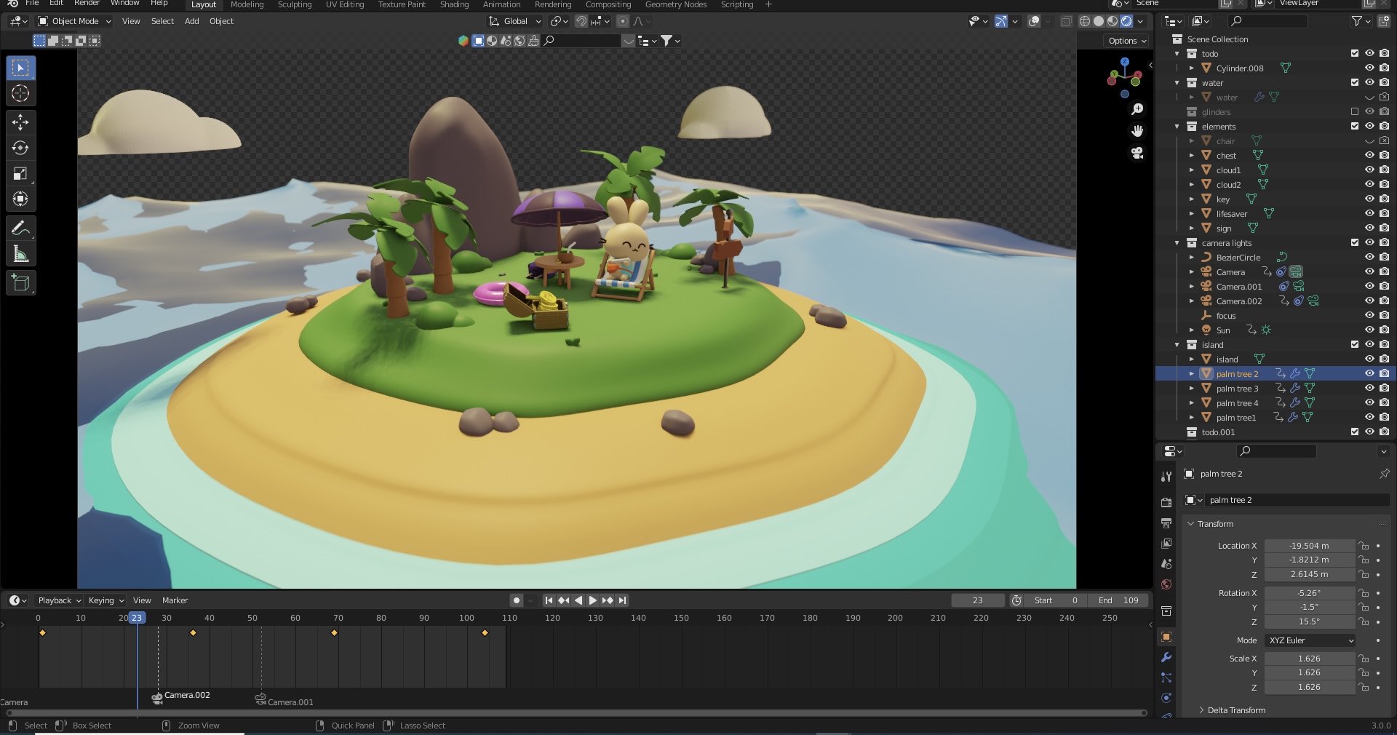Select the Add Cube tool

tap(20, 283)
